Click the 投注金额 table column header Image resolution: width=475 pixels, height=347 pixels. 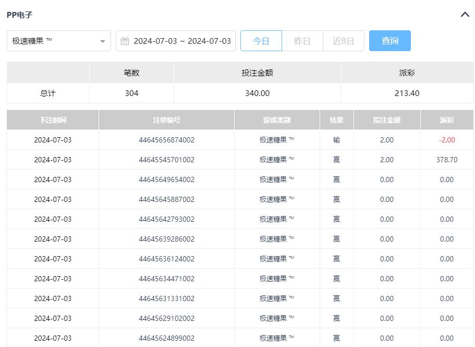click(386, 120)
